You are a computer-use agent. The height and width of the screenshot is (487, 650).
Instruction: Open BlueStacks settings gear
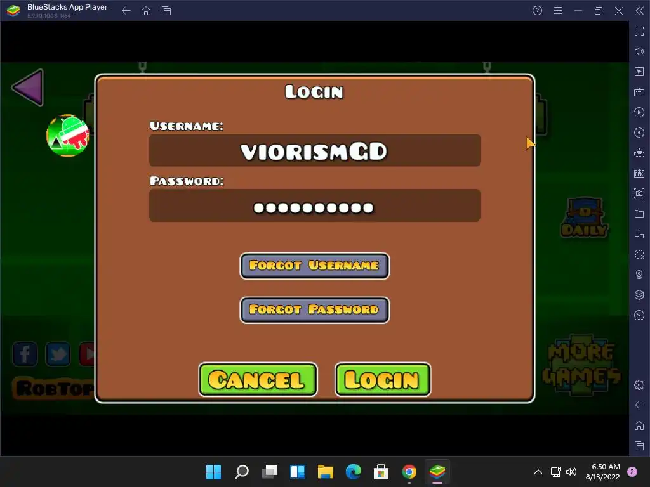(639, 385)
